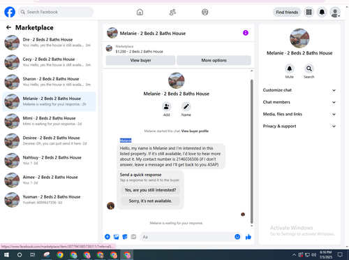Select the Melanie conversation in list

pos(49,101)
